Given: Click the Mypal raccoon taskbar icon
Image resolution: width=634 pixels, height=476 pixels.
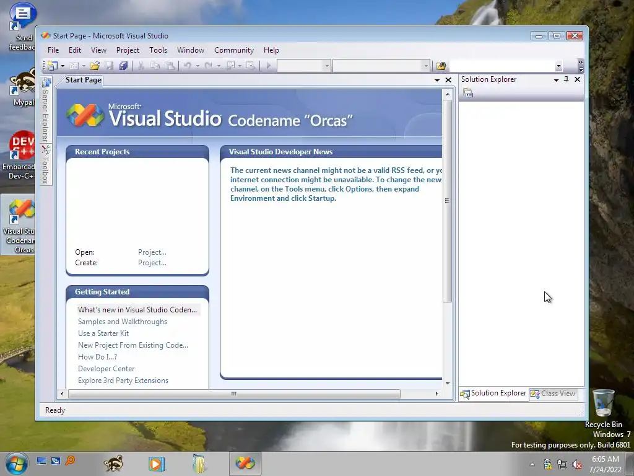Looking at the screenshot, I should pos(113,464).
